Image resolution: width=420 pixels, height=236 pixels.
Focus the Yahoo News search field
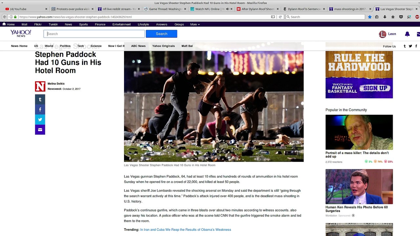tap(94, 34)
